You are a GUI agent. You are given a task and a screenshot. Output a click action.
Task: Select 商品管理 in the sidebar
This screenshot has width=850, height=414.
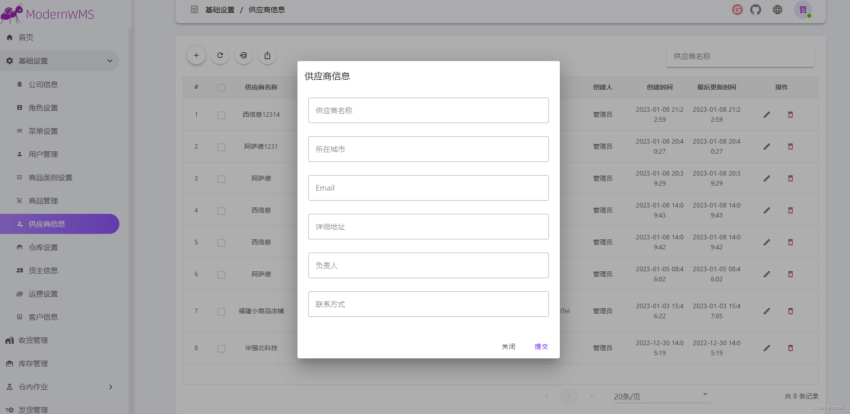pyautogui.click(x=43, y=201)
